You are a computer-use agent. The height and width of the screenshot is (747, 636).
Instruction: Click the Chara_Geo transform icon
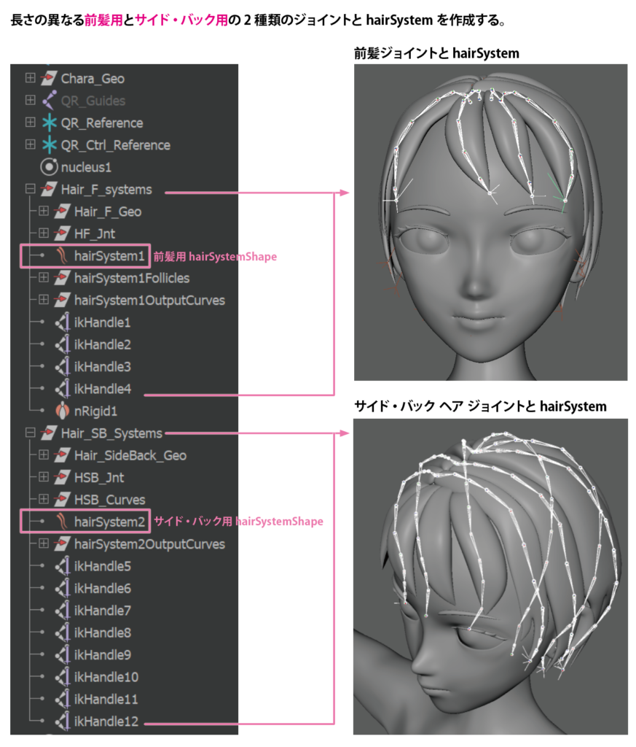click(49, 79)
